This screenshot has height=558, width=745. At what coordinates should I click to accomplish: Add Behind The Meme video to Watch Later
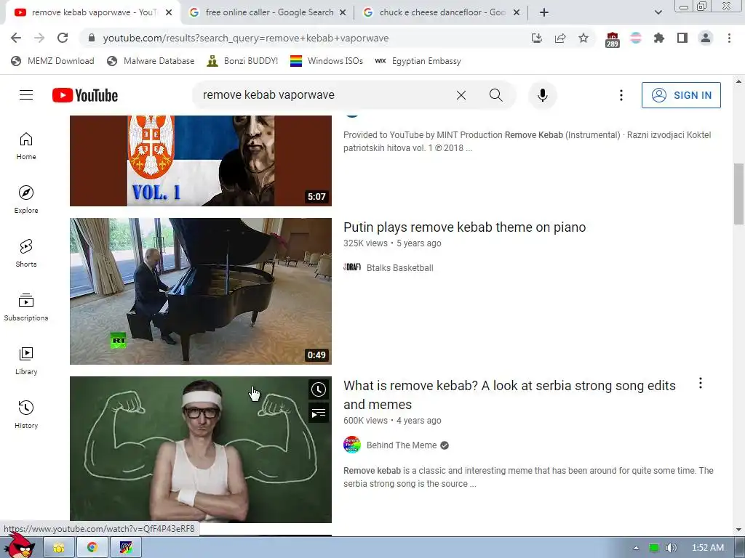click(x=319, y=390)
